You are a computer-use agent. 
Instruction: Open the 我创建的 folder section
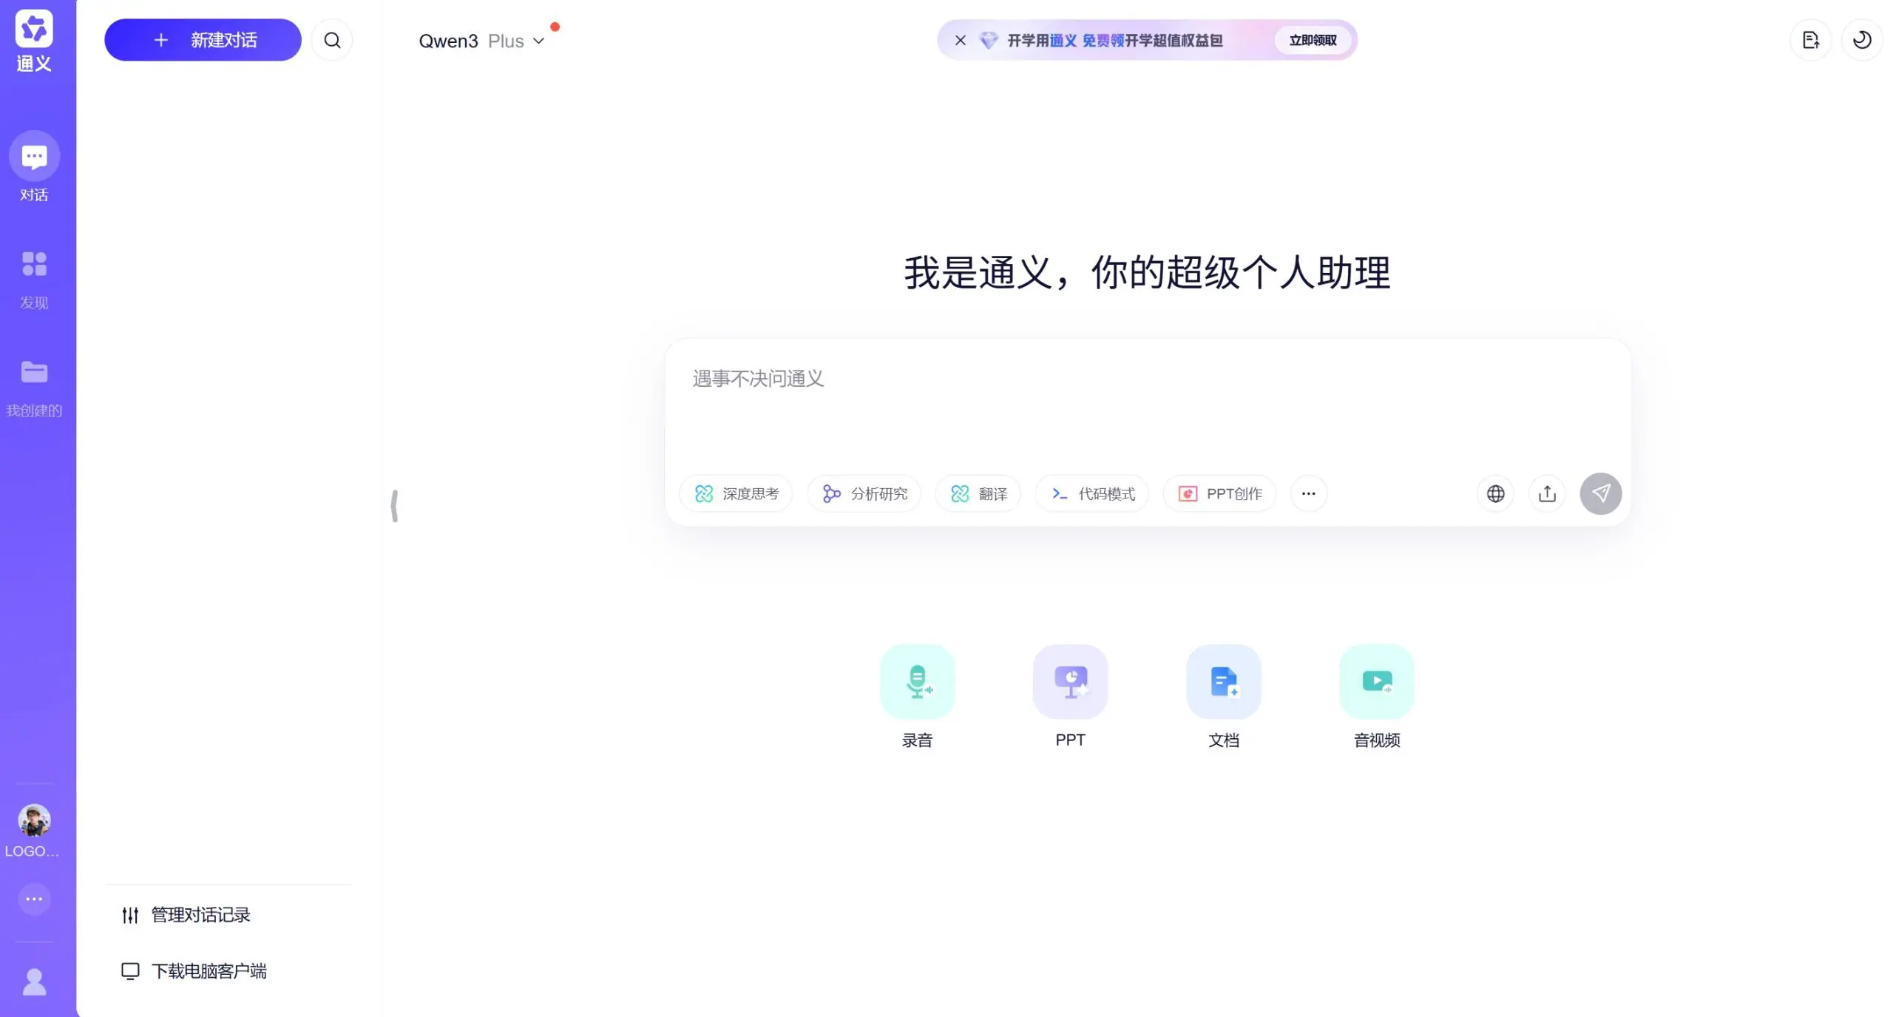(x=34, y=388)
